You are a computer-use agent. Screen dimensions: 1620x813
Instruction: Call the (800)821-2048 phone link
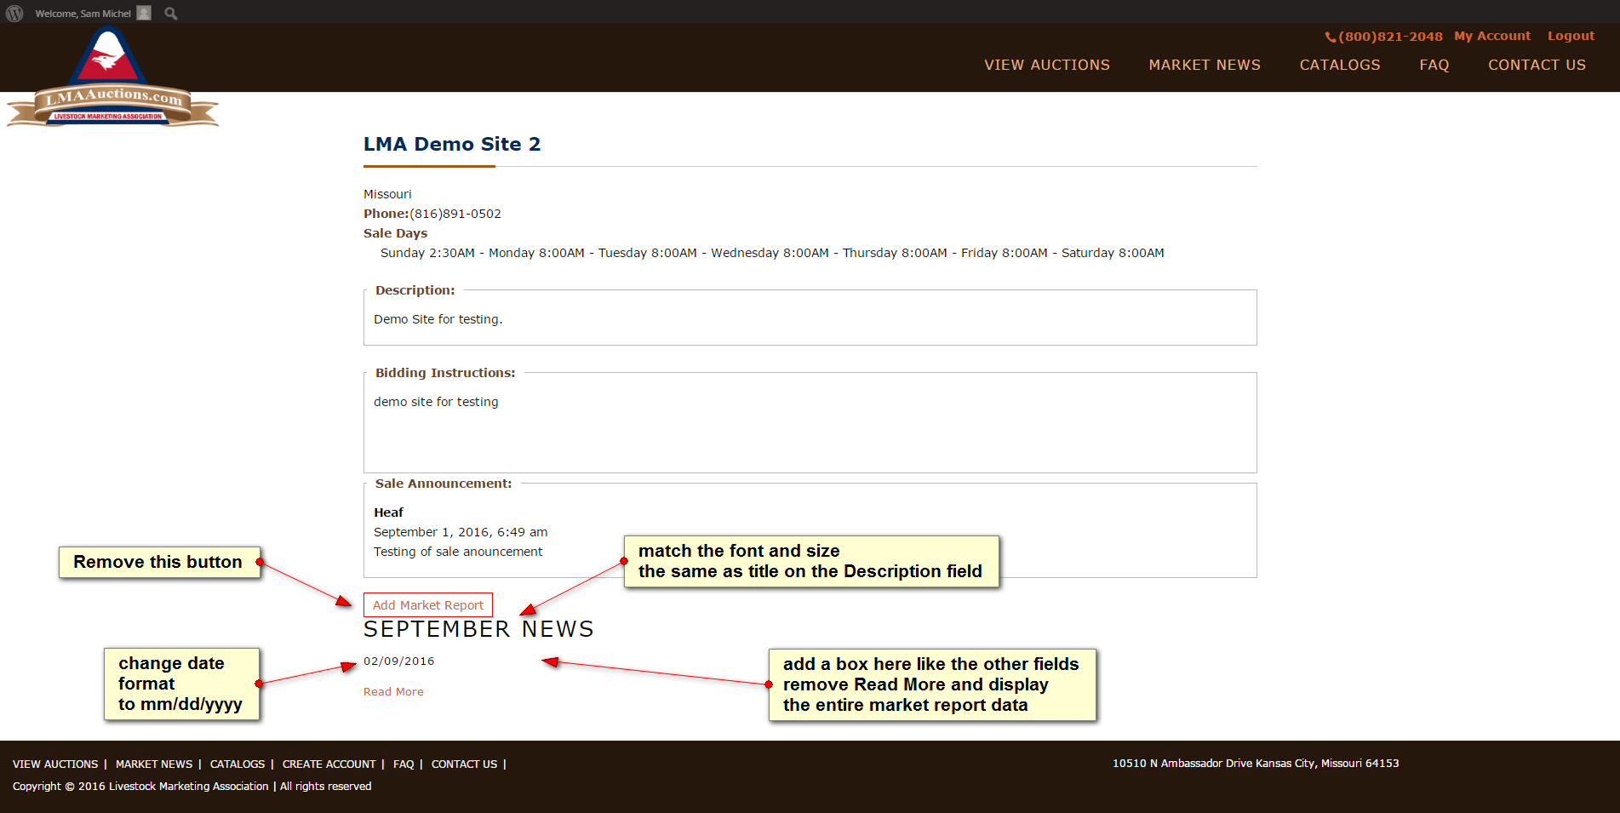click(1384, 37)
